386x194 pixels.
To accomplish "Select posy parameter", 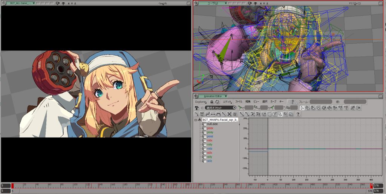I will [210, 132].
